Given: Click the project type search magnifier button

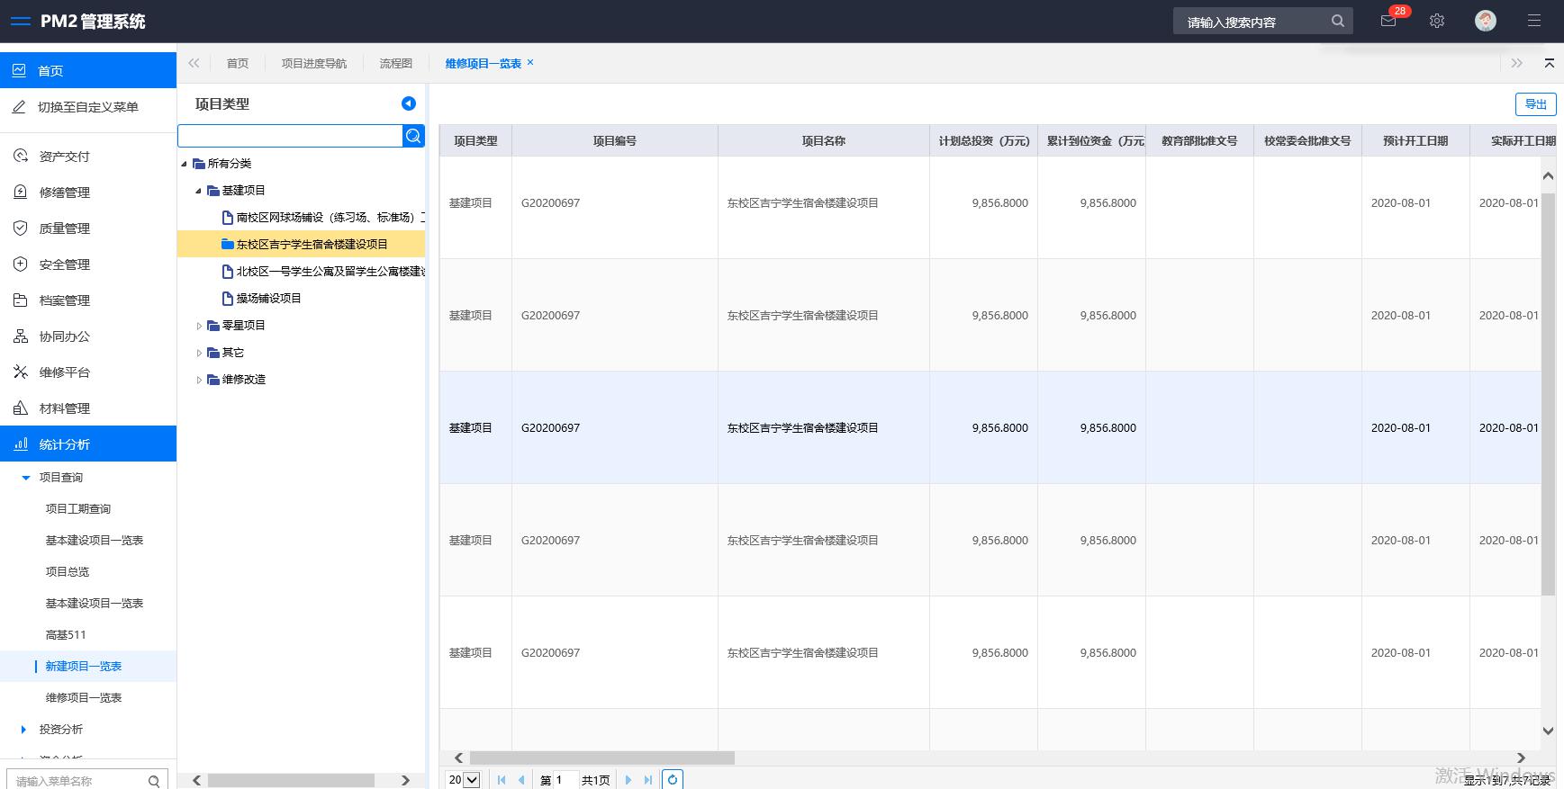Looking at the screenshot, I should [413, 136].
